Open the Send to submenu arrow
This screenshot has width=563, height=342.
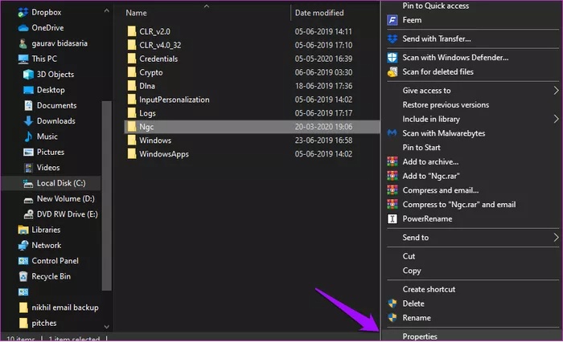point(556,238)
